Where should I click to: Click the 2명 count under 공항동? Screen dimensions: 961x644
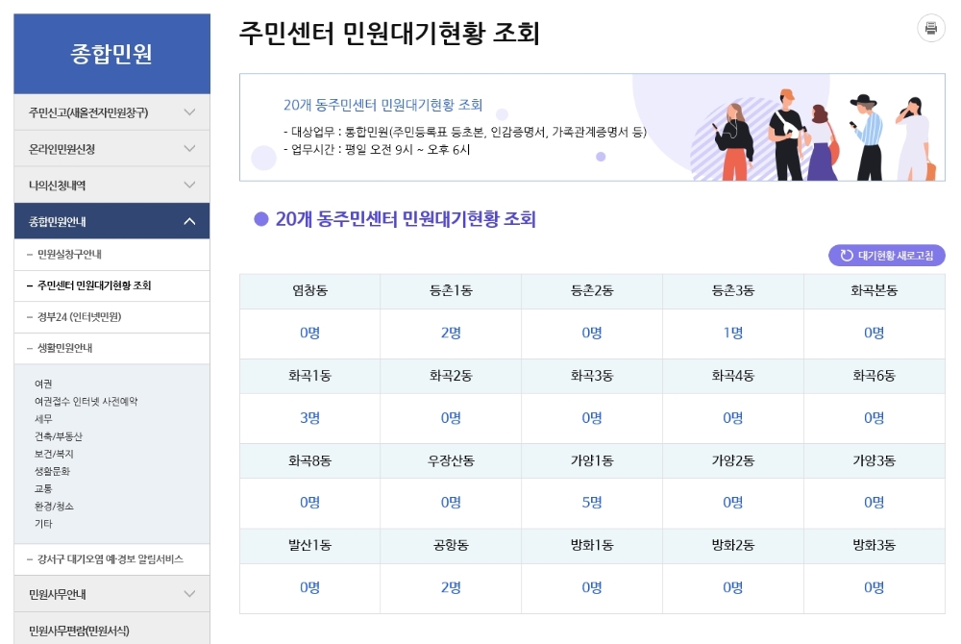(x=451, y=586)
